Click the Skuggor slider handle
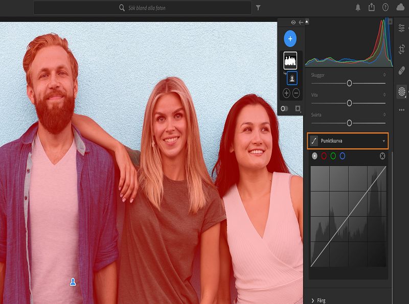This screenshot has width=409, height=304. [350, 83]
